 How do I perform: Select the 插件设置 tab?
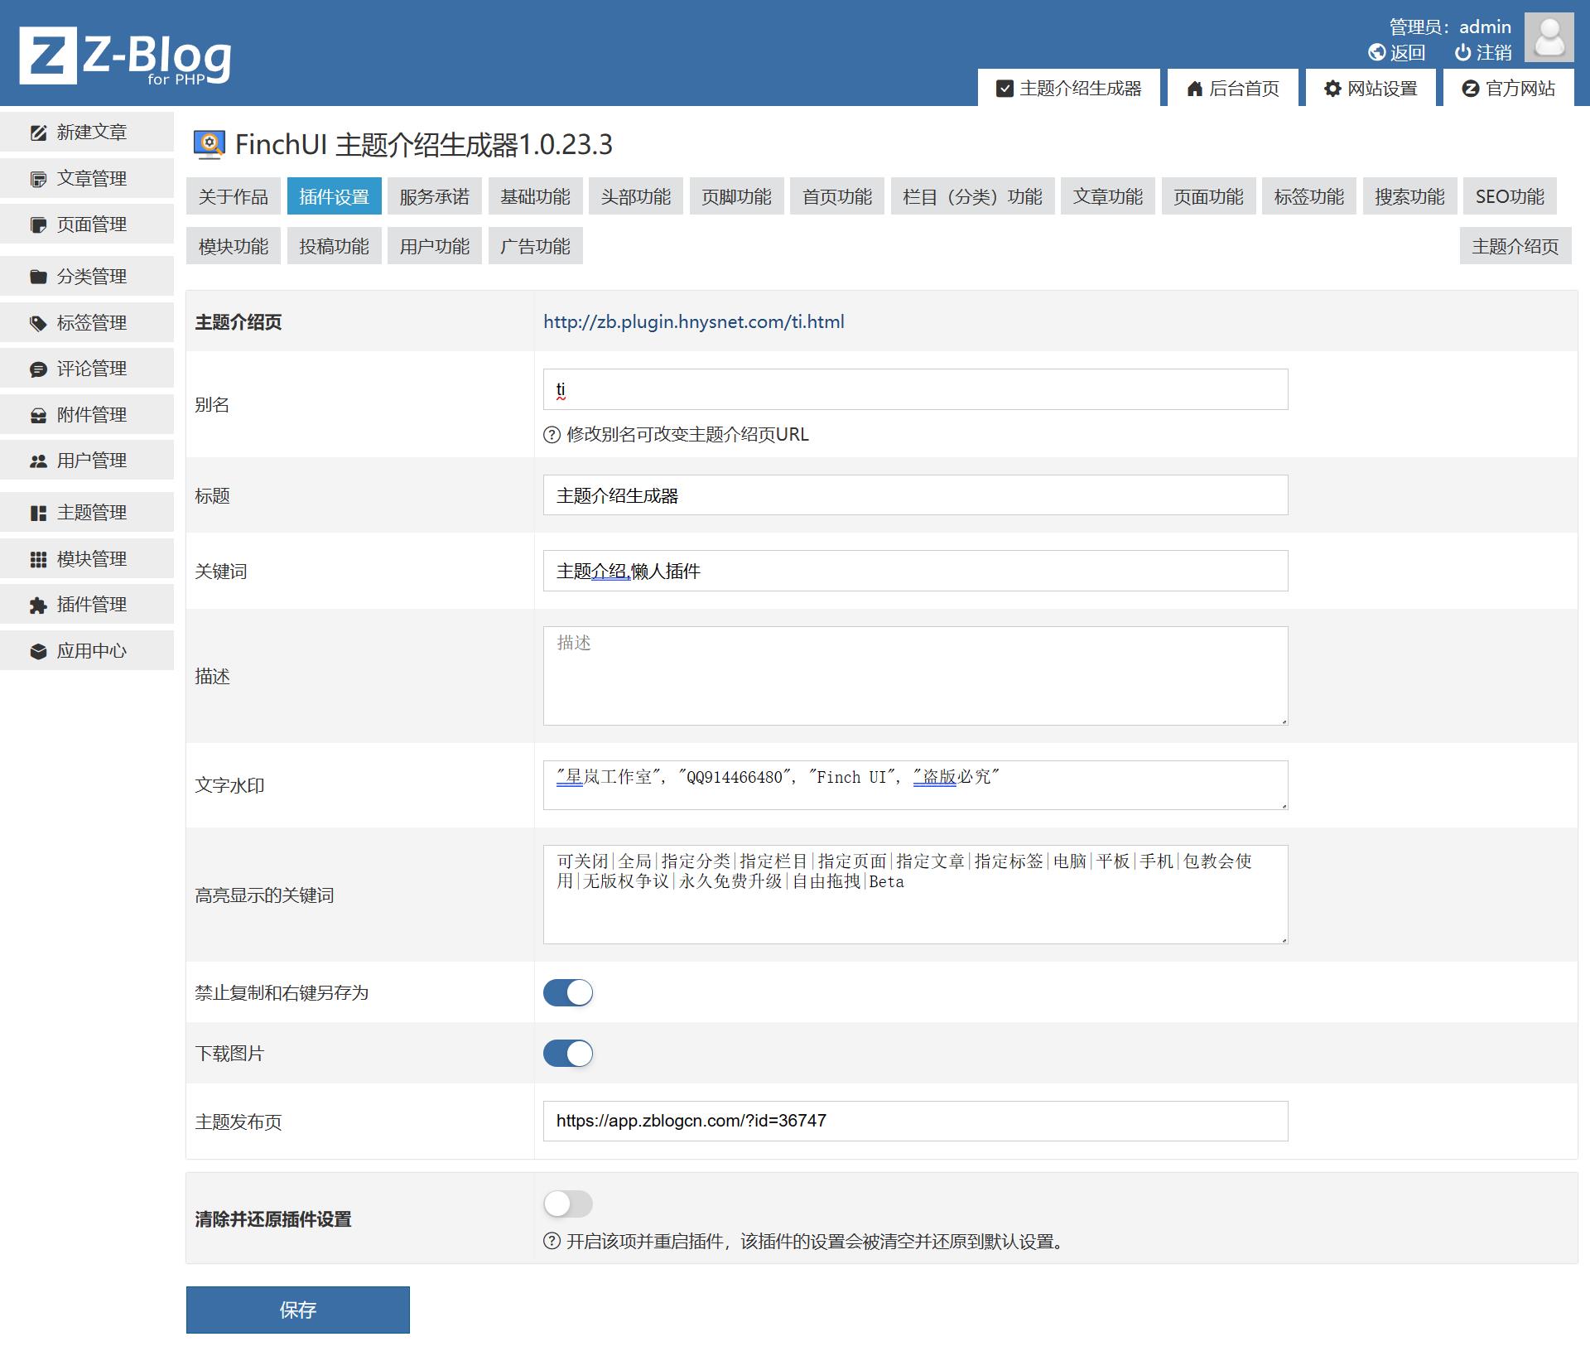[335, 196]
